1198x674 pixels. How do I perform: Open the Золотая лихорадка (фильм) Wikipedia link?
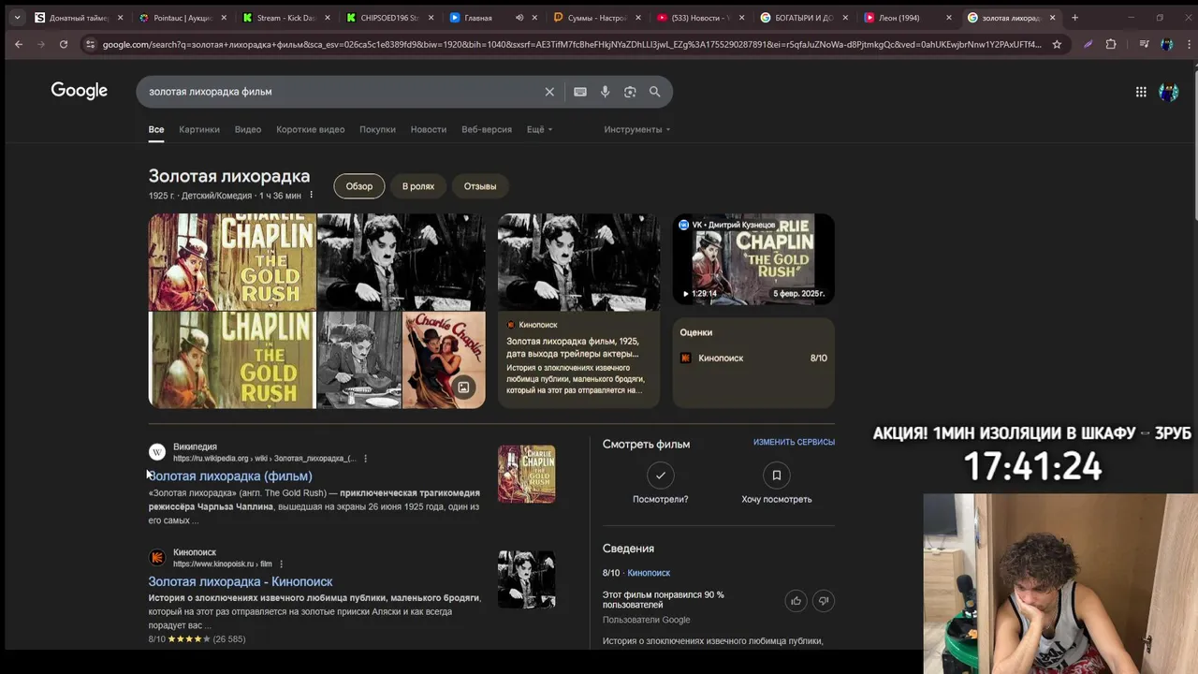230,476
